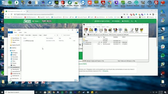Click the Windows taskbar search box
This screenshot has width=168, height=94.
(19, 92)
